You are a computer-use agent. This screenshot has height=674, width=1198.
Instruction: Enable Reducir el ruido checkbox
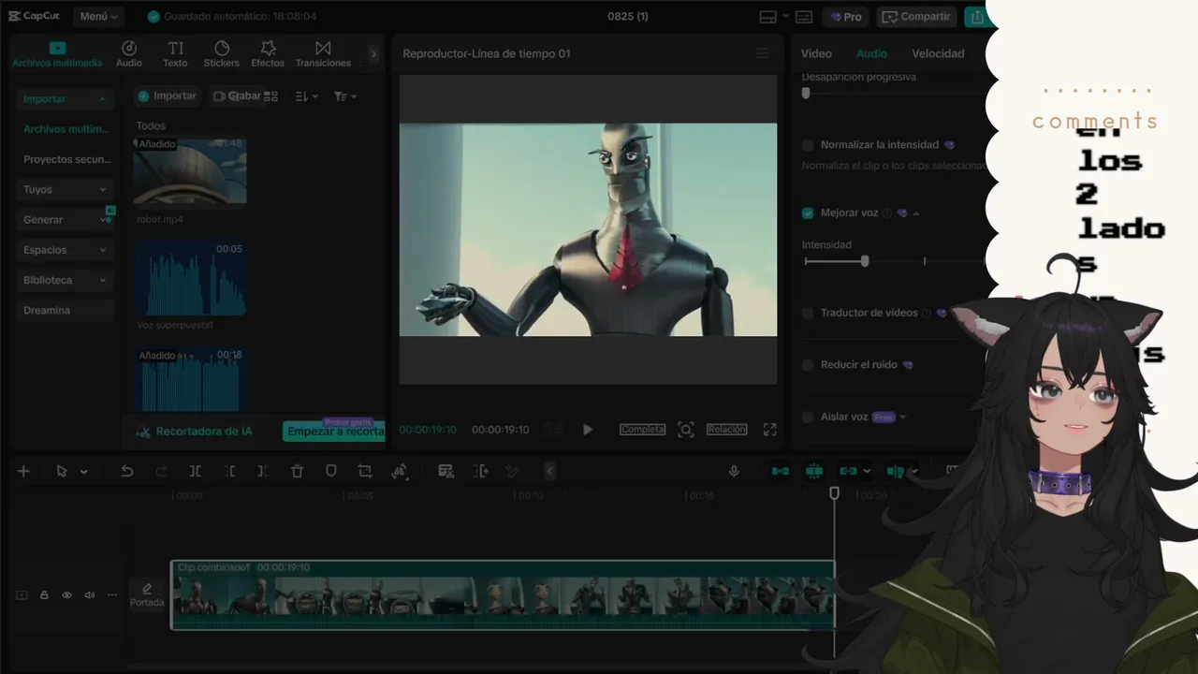click(x=808, y=365)
